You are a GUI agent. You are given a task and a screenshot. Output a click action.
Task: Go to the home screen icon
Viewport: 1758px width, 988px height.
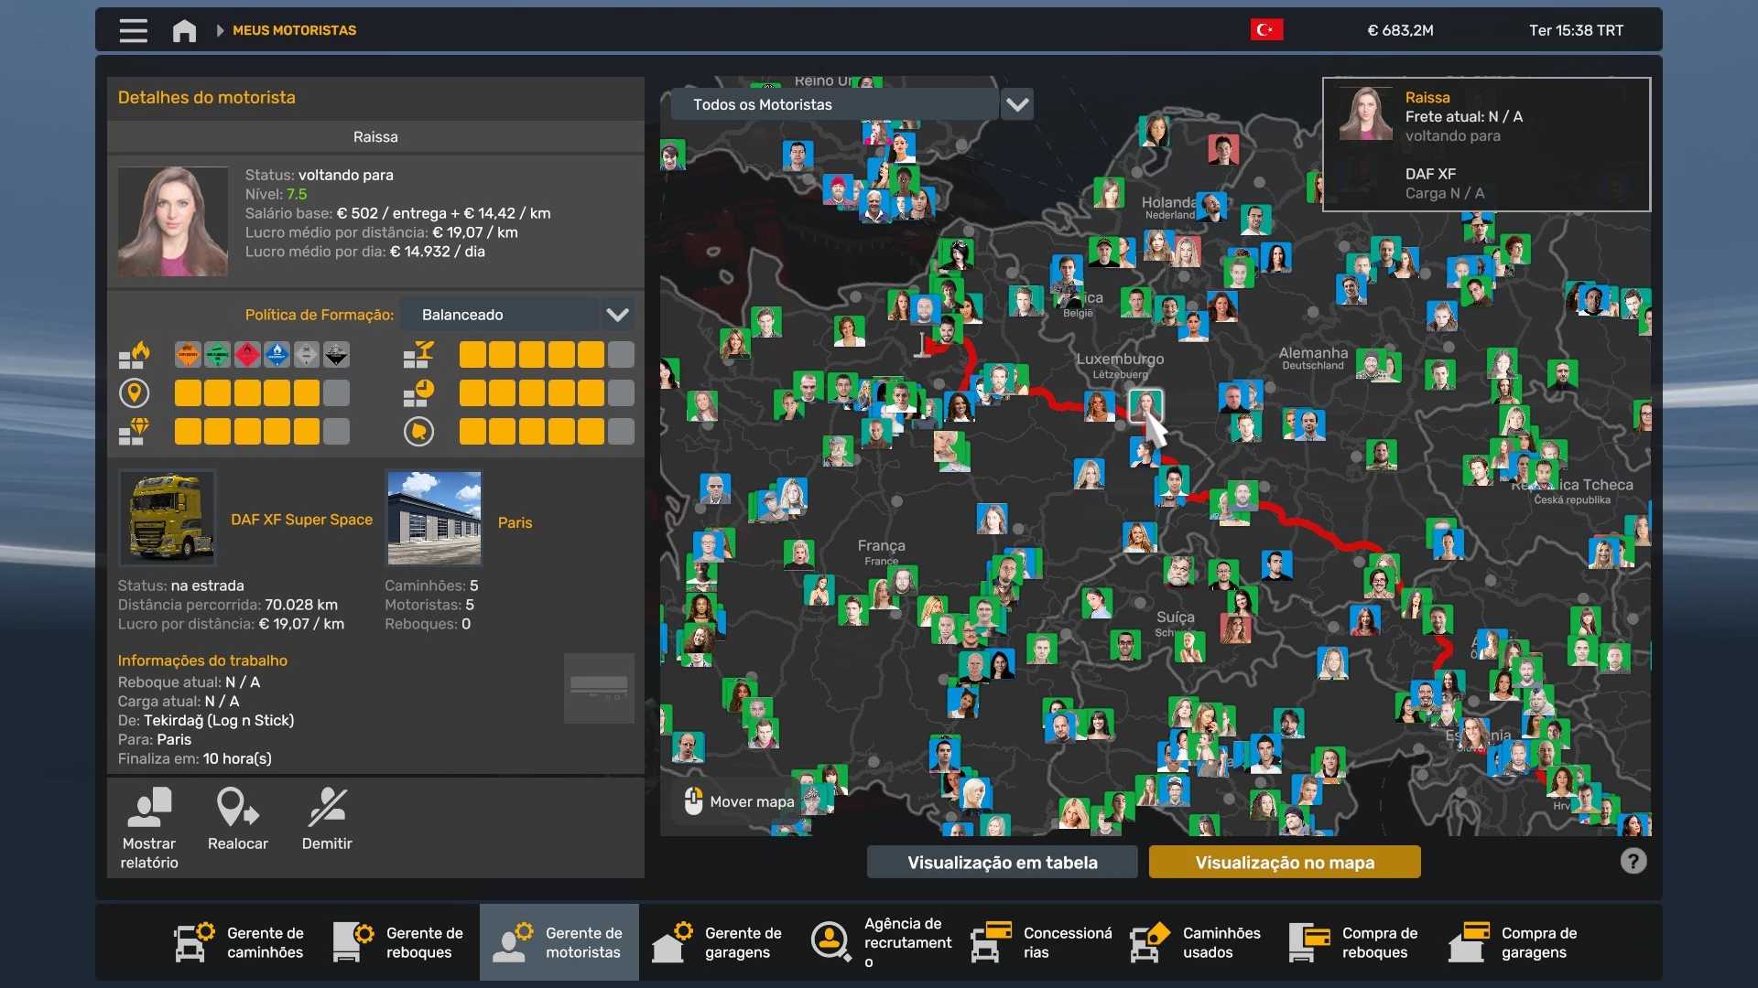tap(184, 30)
